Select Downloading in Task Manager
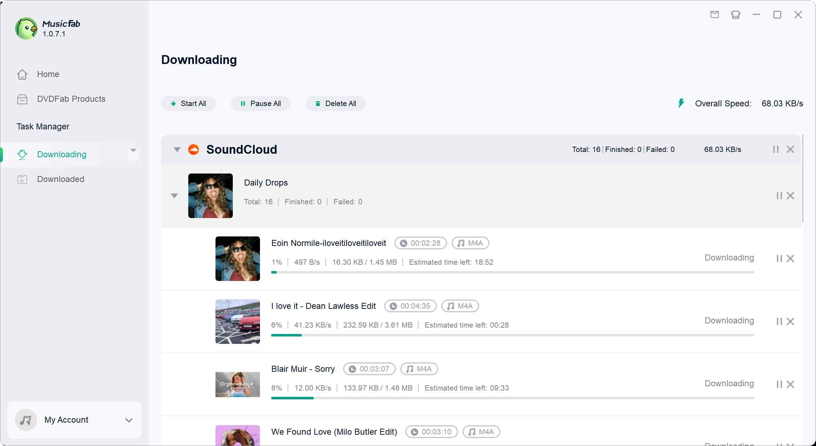This screenshot has height=446, width=816. pyautogui.click(x=61, y=154)
